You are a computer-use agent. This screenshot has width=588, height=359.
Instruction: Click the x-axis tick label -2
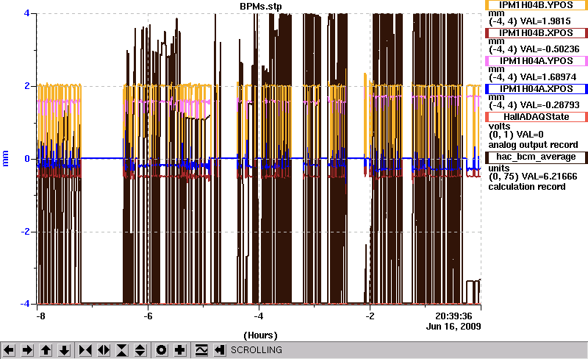370,316
